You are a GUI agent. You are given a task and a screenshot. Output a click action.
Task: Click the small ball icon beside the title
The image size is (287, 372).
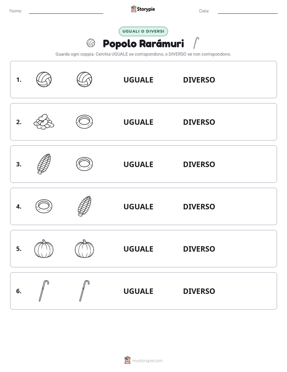tap(91, 43)
